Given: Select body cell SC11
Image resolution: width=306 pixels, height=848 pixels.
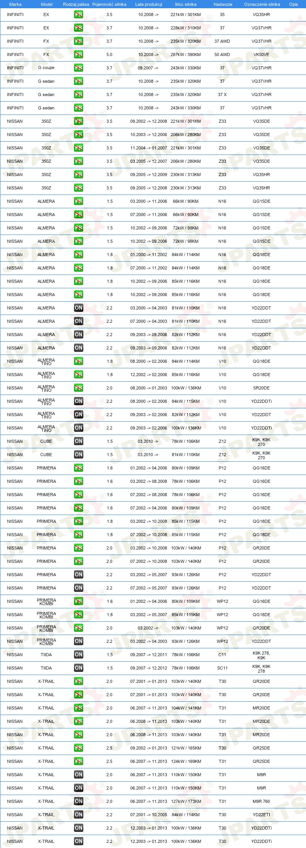Looking at the screenshot, I should click(x=222, y=668).
